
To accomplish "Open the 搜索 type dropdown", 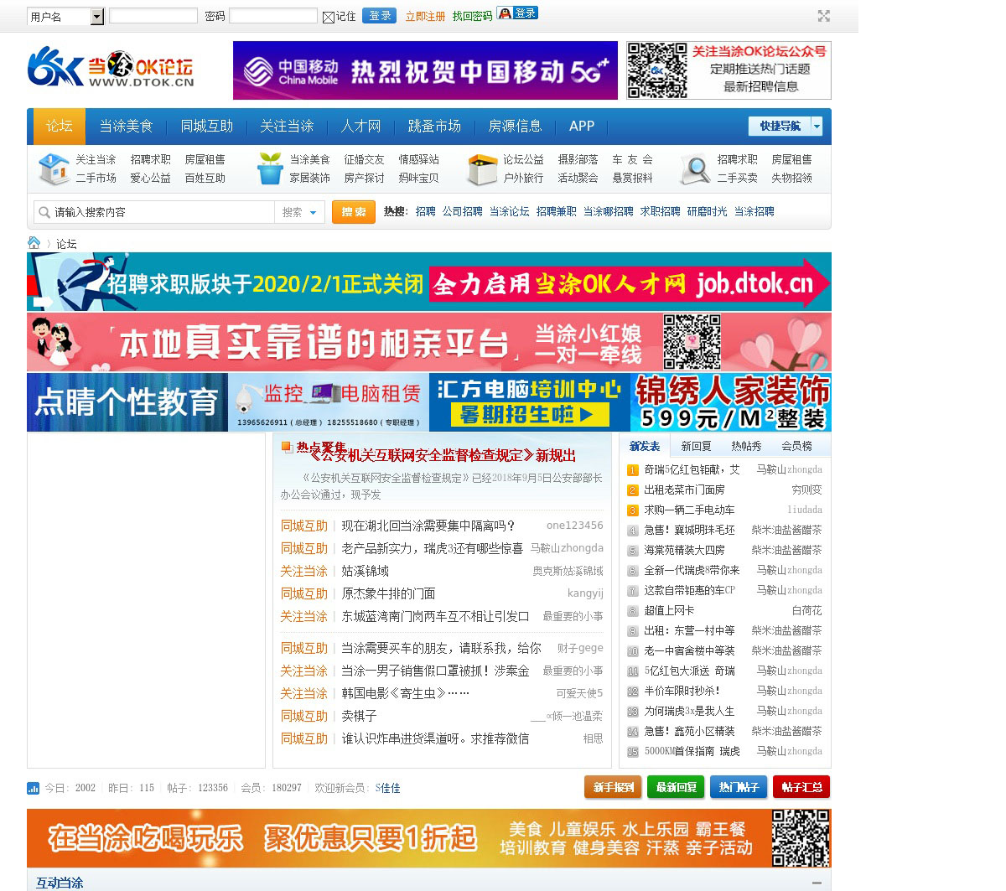I will [x=300, y=212].
